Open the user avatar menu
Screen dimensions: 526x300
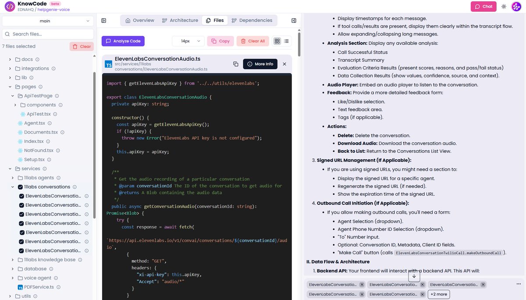(516, 7)
